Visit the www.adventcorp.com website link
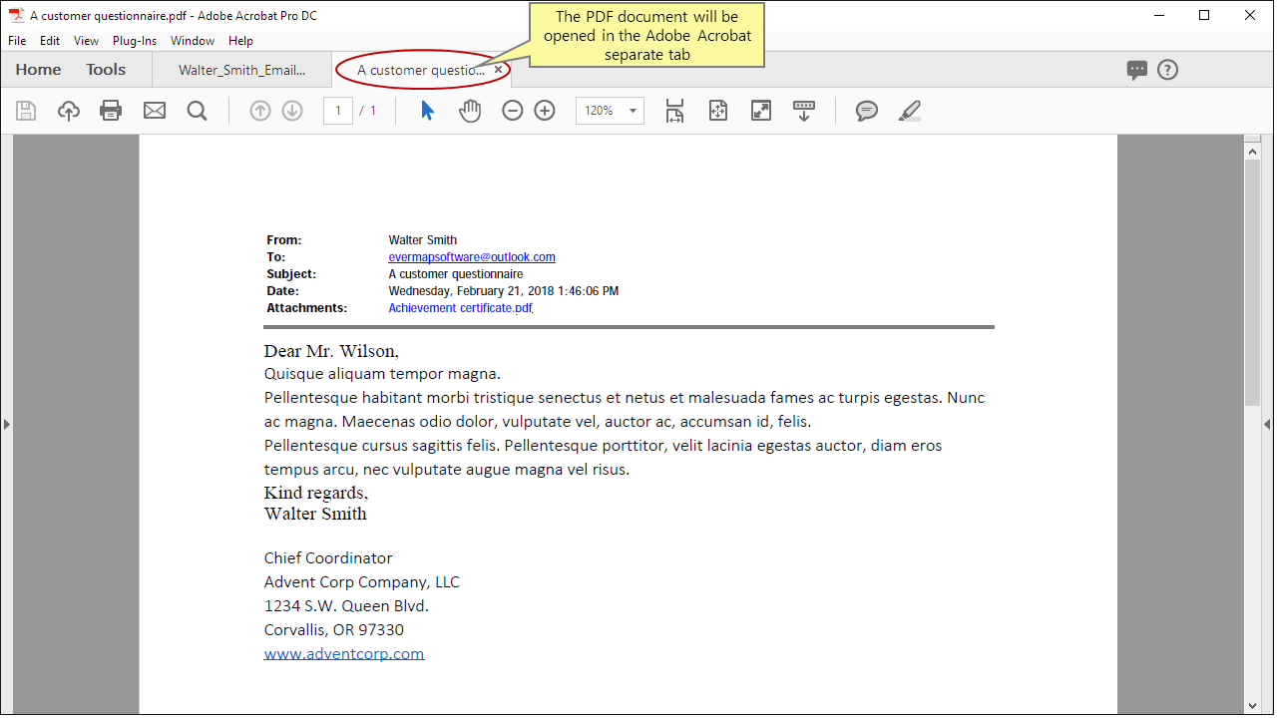The image size is (1277, 718). [x=343, y=653]
